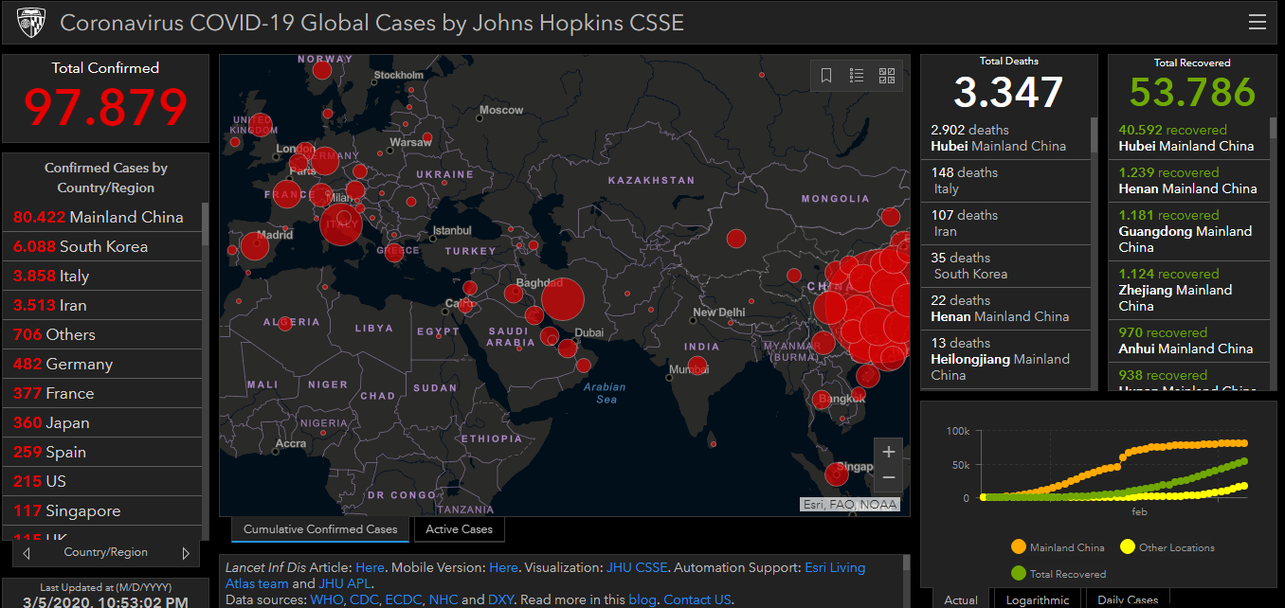Screen dimensions: 1285x608
Task: Open the Here link for Mobile Version
Action: point(503,567)
